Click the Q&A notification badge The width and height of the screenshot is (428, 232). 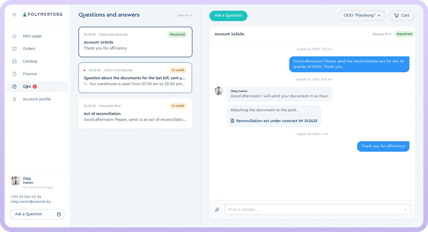click(35, 86)
